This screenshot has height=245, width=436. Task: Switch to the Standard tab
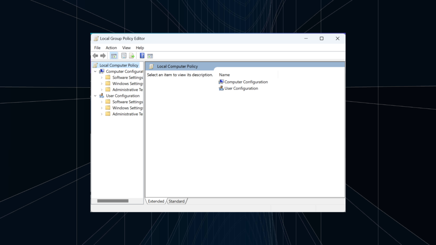tap(177, 201)
